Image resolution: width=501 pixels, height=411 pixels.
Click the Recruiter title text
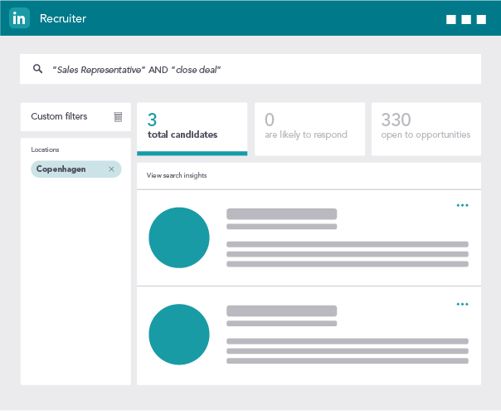(63, 18)
